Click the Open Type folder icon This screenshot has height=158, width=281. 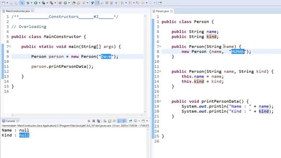pyautogui.click(x=74, y=3)
